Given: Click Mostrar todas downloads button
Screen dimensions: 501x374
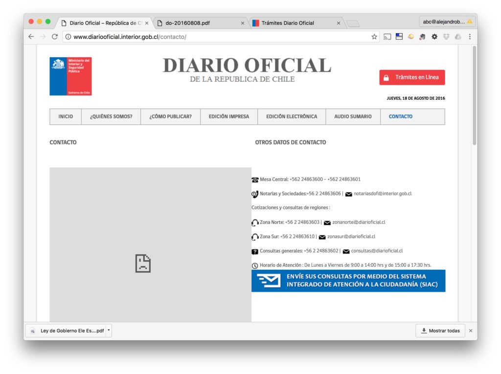Looking at the screenshot, I should pos(440,331).
